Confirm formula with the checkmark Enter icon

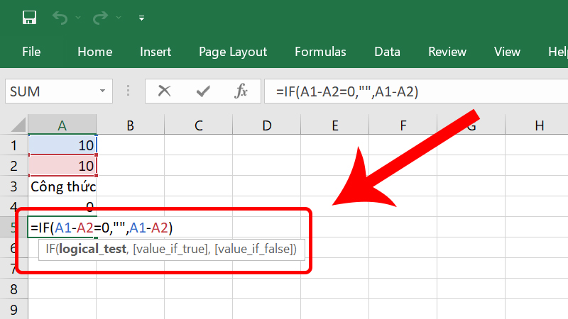[x=203, y=91]
